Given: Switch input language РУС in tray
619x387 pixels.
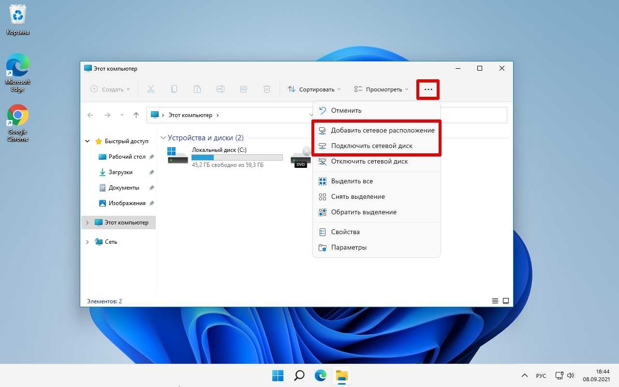Looking at the screenshot, I should pyautogui.click(x=541, y=376).
